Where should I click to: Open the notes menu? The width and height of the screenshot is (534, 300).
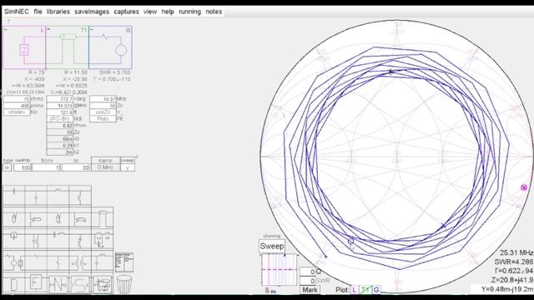pos(214,12)
